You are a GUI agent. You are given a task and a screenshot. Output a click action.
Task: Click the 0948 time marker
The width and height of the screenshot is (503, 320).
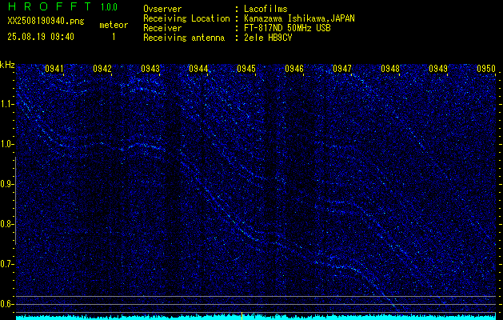click(x=390, y=69)
